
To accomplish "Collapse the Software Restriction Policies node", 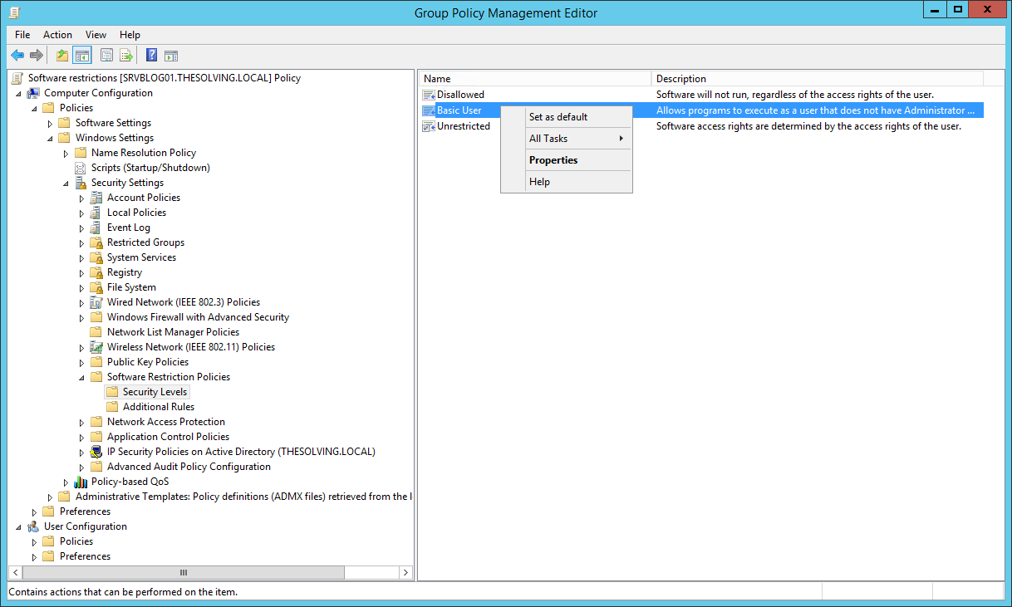I will pyautogui.click(x=81, y=378).
